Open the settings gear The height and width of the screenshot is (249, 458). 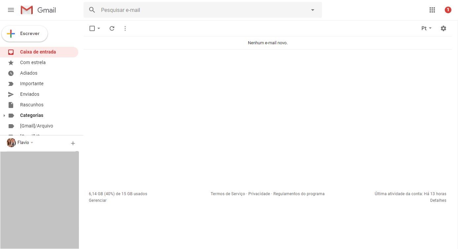(443, 28)
